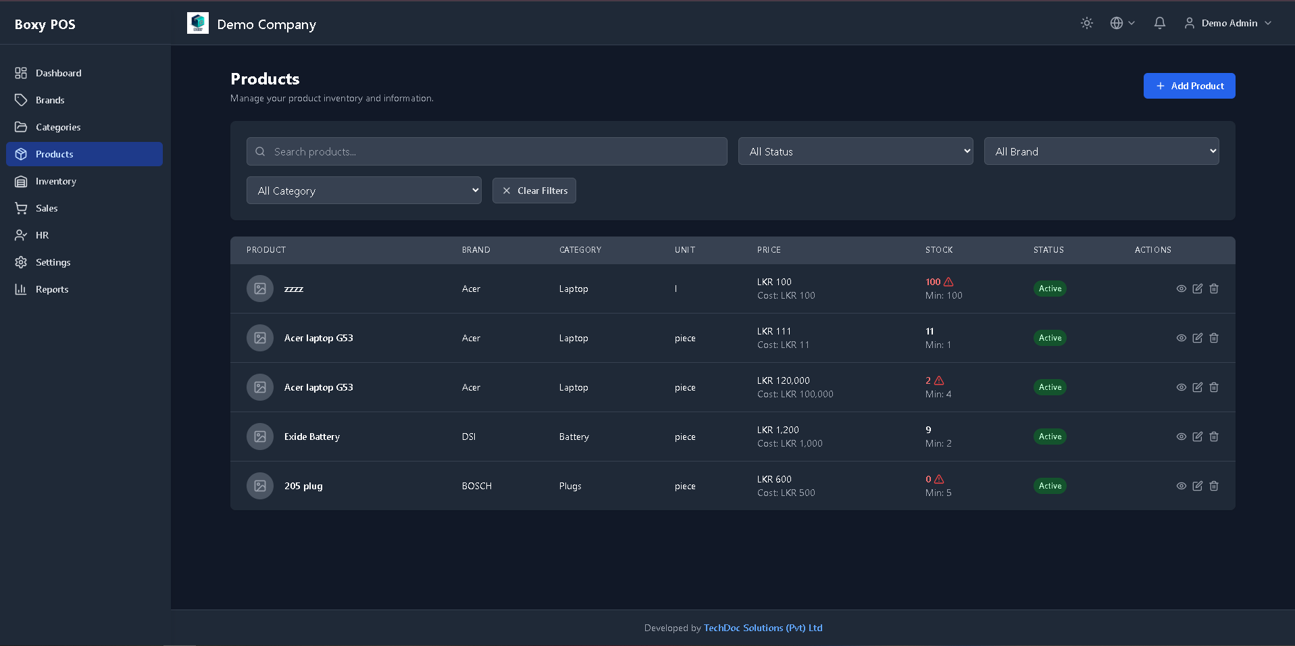Click 205 plug image placeholder
This screenshot has height=646, width=1295.
pyautogui.click(x=260, y=486)
